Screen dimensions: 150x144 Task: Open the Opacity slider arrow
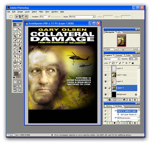click(136, 59)
